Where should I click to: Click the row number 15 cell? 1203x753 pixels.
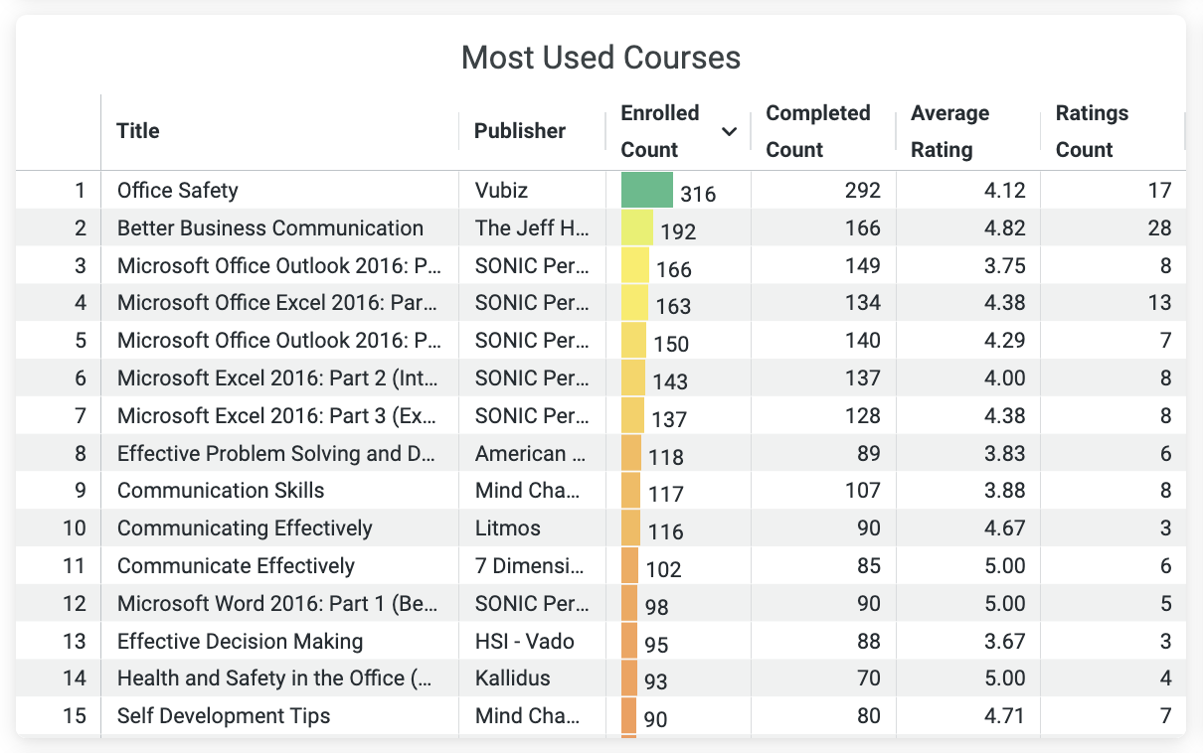pos(75,715)
